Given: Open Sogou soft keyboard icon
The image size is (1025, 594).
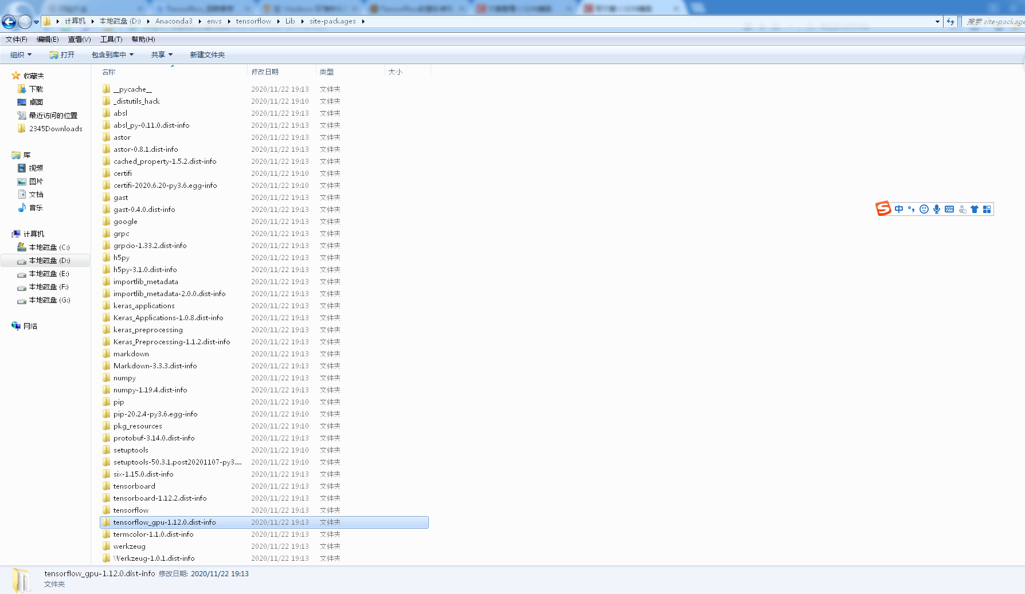Looking at the screenshot, I should coord(949,209).
